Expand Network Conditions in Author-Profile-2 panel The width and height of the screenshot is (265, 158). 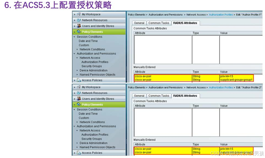pyautogui.click(x=77, y=122)
